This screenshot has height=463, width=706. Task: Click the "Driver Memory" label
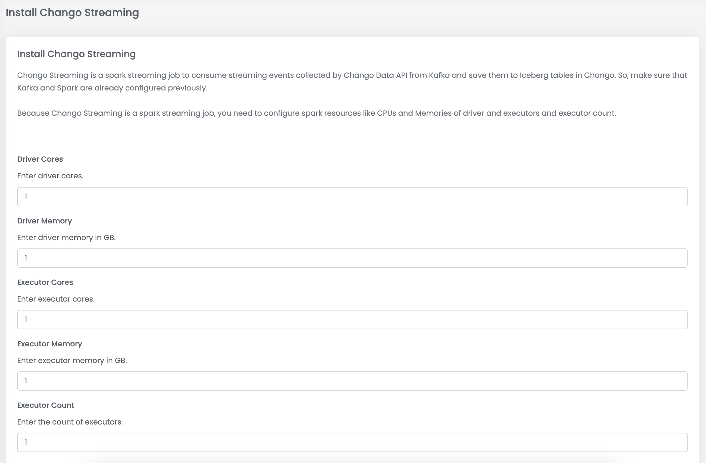pyautogui.click(x=45, y=221)
